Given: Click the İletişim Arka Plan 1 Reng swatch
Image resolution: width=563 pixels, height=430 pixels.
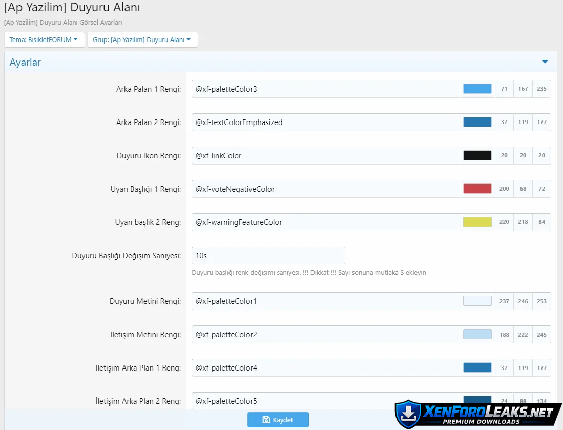Looking at the screenshot, I should tap(477, 368).
